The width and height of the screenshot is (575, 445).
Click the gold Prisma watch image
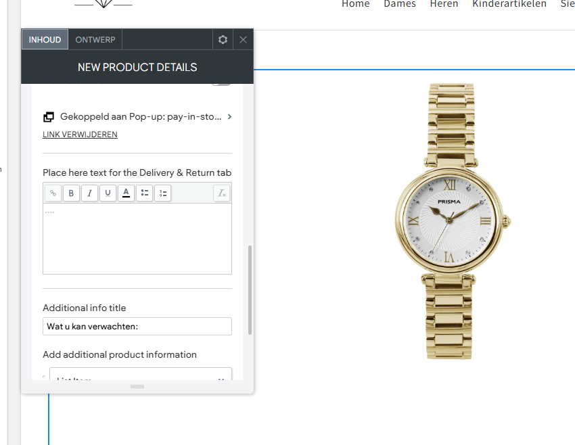click(x=453, y=221)
